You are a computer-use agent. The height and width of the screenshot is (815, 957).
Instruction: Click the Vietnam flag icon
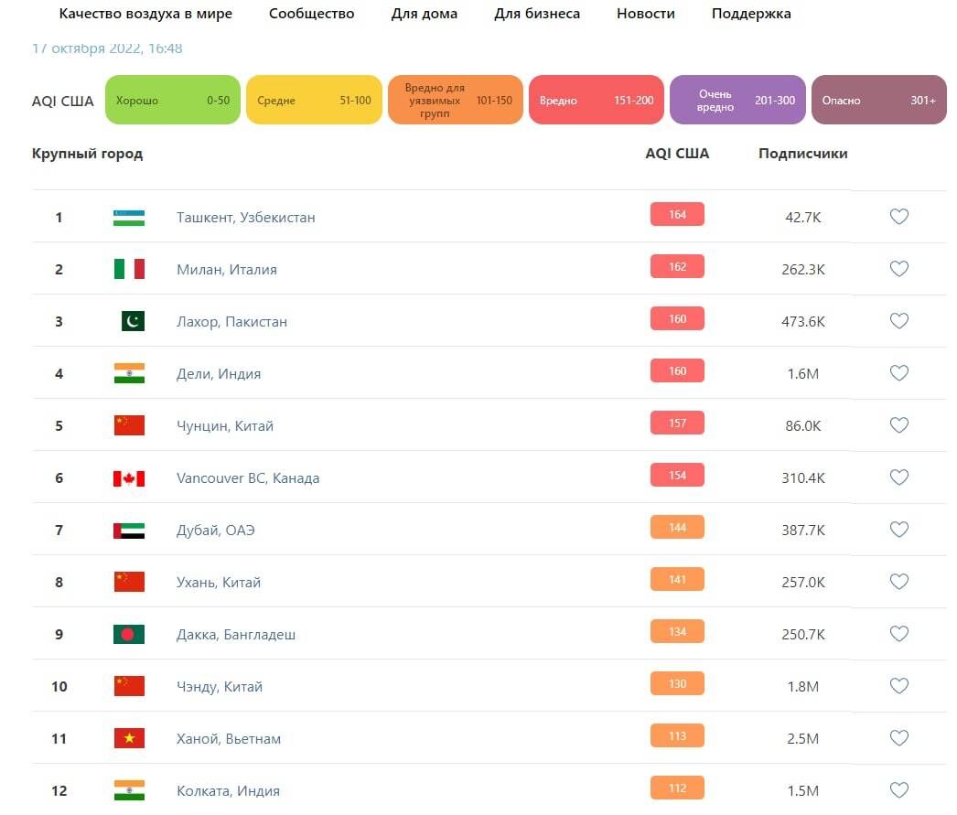point(129,738)
